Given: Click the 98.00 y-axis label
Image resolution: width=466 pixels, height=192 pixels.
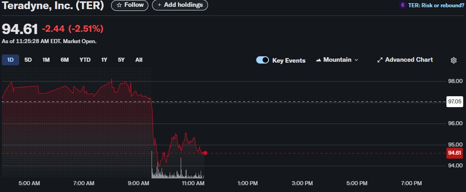Looking at the screenshot, I should coord(455,81).
